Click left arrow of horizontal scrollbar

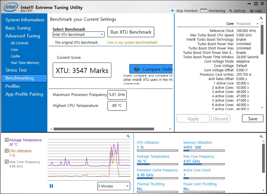point(51,129)
